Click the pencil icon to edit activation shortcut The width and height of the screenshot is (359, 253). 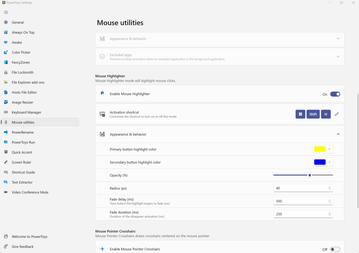coord(337,114)
